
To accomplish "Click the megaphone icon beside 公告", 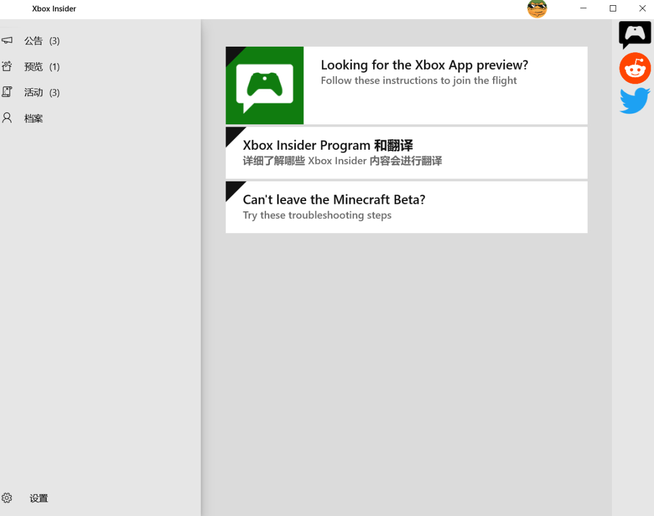I will [x=7, y=40].
